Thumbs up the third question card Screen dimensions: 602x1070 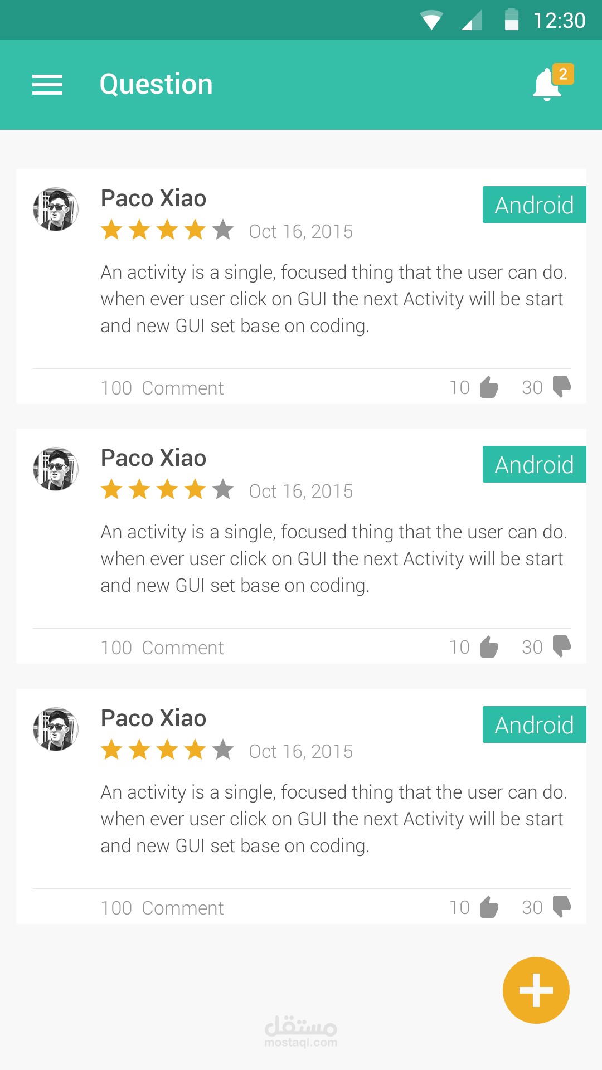pyautogui.click(x=489, y=907)
